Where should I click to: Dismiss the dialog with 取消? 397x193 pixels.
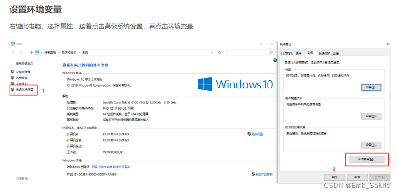pos(357,177)
